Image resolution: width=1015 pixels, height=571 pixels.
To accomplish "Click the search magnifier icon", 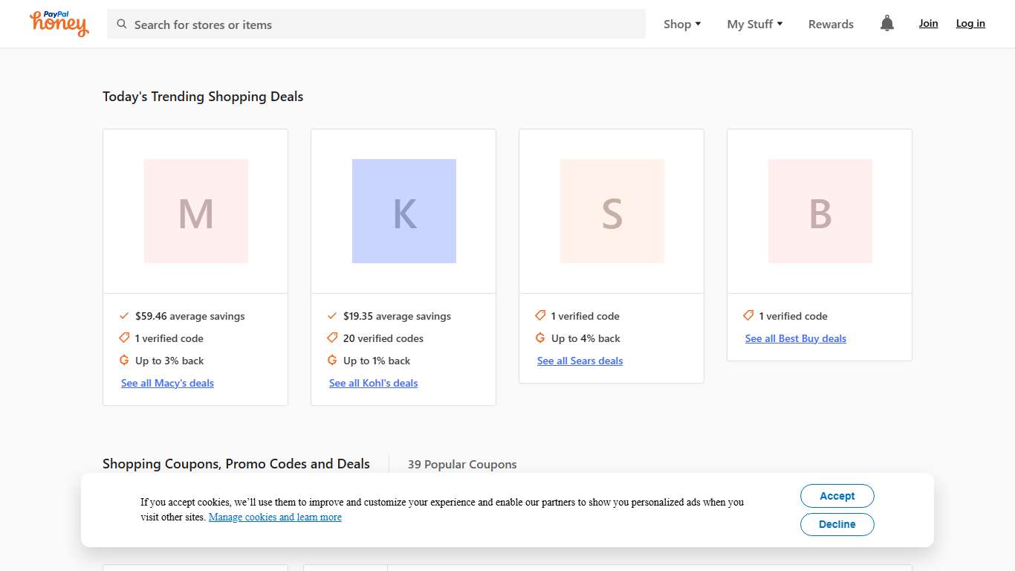I will (x=122, y=25).
